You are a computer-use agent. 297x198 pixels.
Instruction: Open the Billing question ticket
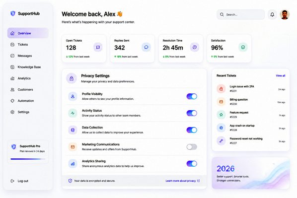tap(251, 102)
